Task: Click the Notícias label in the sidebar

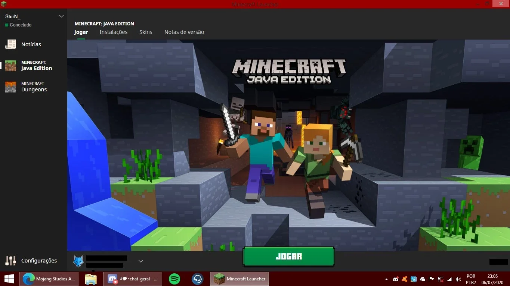Action: [31, 44]
